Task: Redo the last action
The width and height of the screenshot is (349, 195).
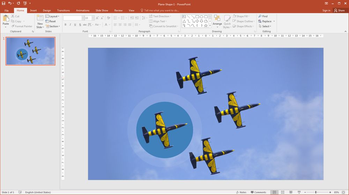Action: pos(18,3)
